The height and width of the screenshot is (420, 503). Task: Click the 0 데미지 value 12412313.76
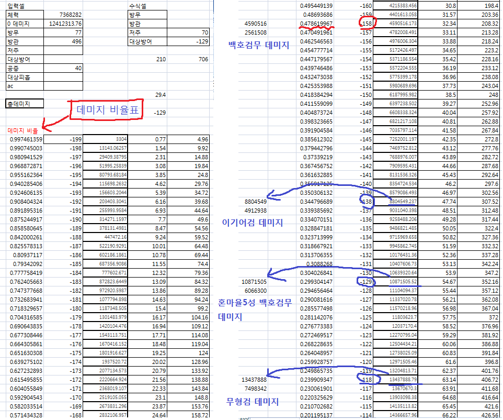63,24
